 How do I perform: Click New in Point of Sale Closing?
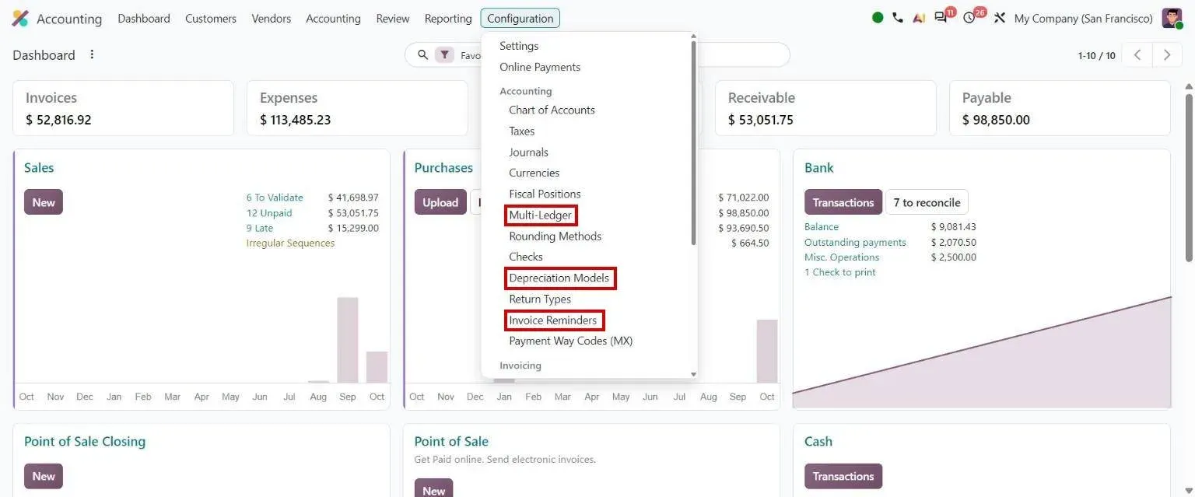44,476
